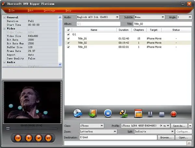Viewport: 195px width, 148px height.
Task: Pause ripping with the pause icon
Action: tap(150, 114)
